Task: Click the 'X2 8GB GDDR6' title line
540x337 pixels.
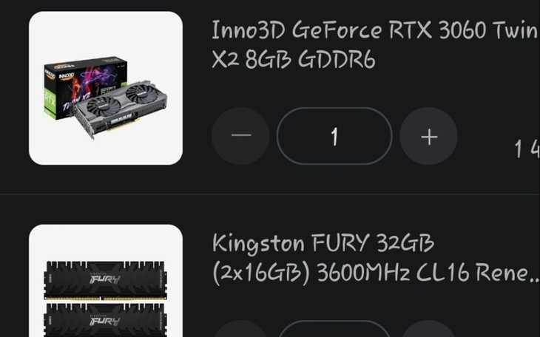Action: pyautogui.click(x=294, y=59)
